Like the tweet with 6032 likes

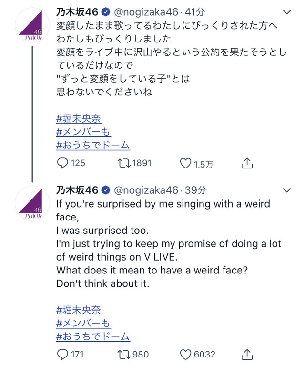tap(185, 355)
